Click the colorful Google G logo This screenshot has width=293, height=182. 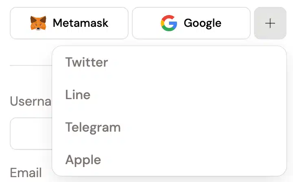[169, 23]
